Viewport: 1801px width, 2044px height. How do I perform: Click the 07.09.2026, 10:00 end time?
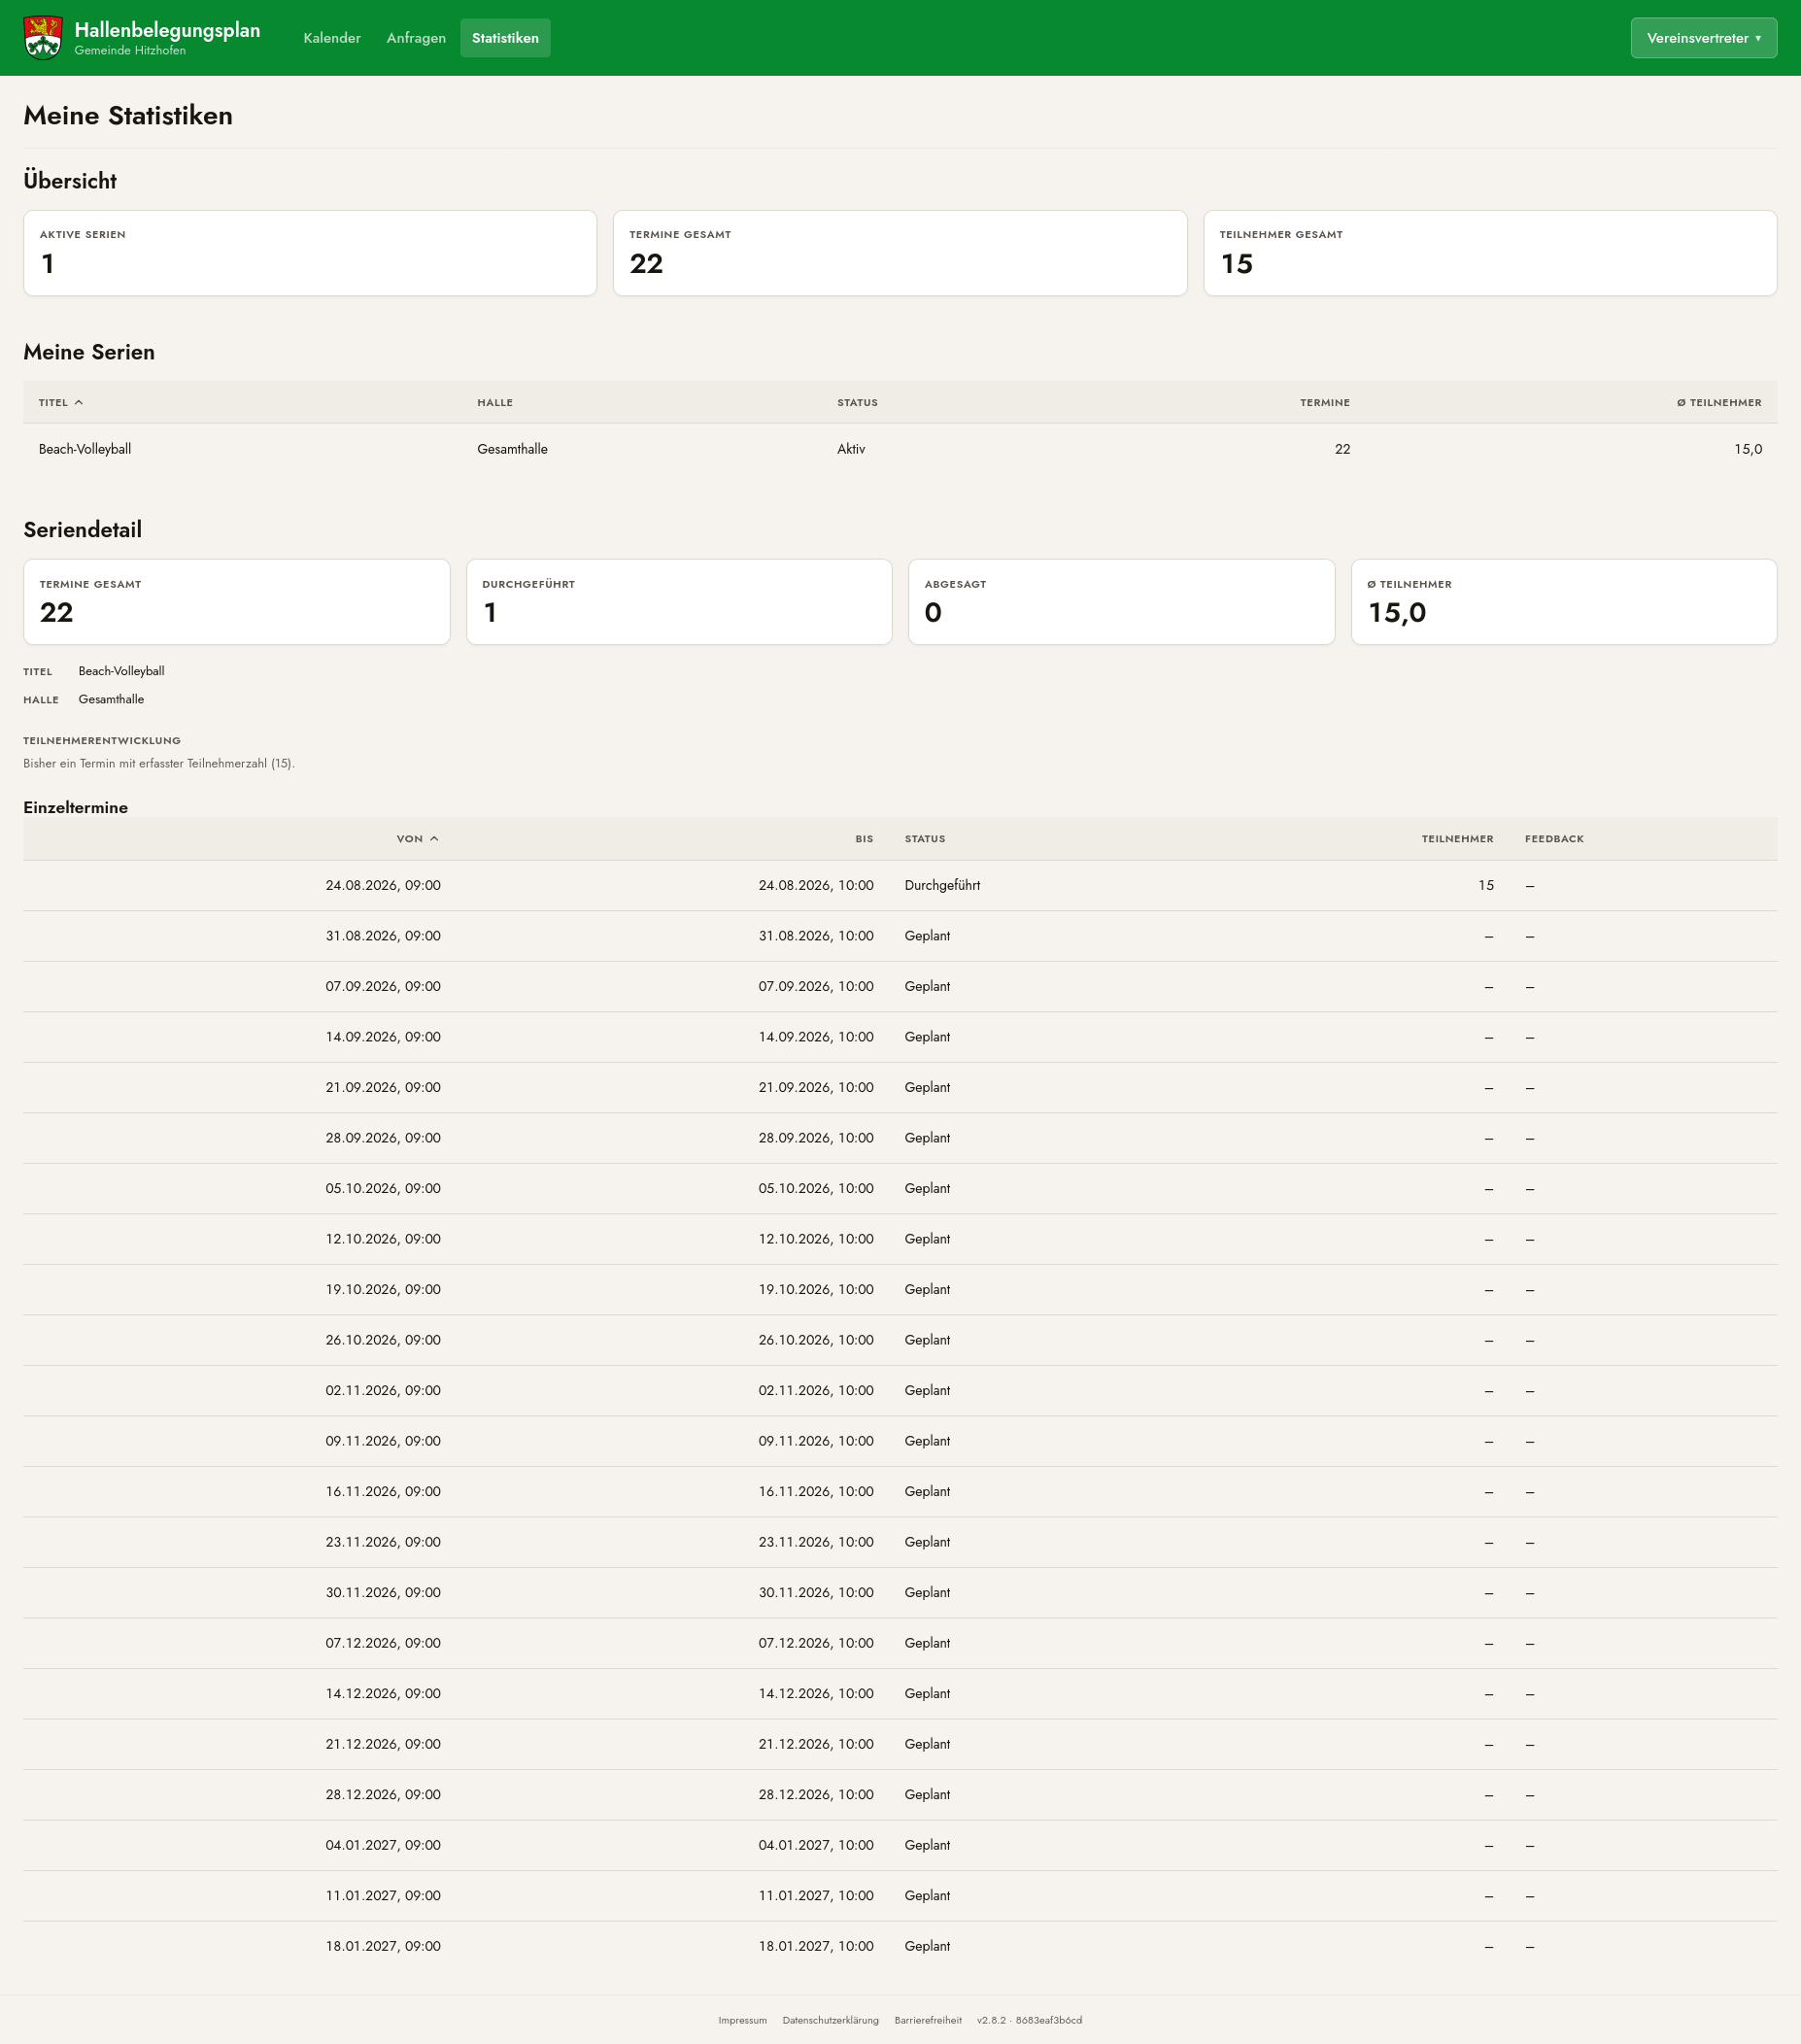pyautogui.click(x=816, y=987)
